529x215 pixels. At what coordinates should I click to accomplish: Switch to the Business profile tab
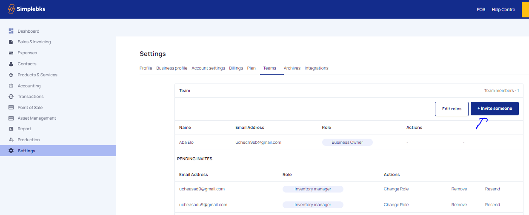pyautogui.click(x=172, y=68)
